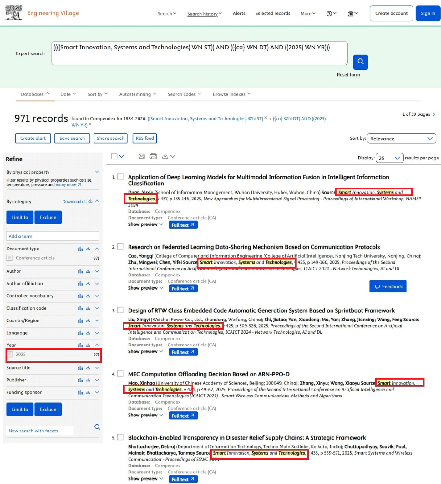Open chart for Source title facet

click(80, 368)
